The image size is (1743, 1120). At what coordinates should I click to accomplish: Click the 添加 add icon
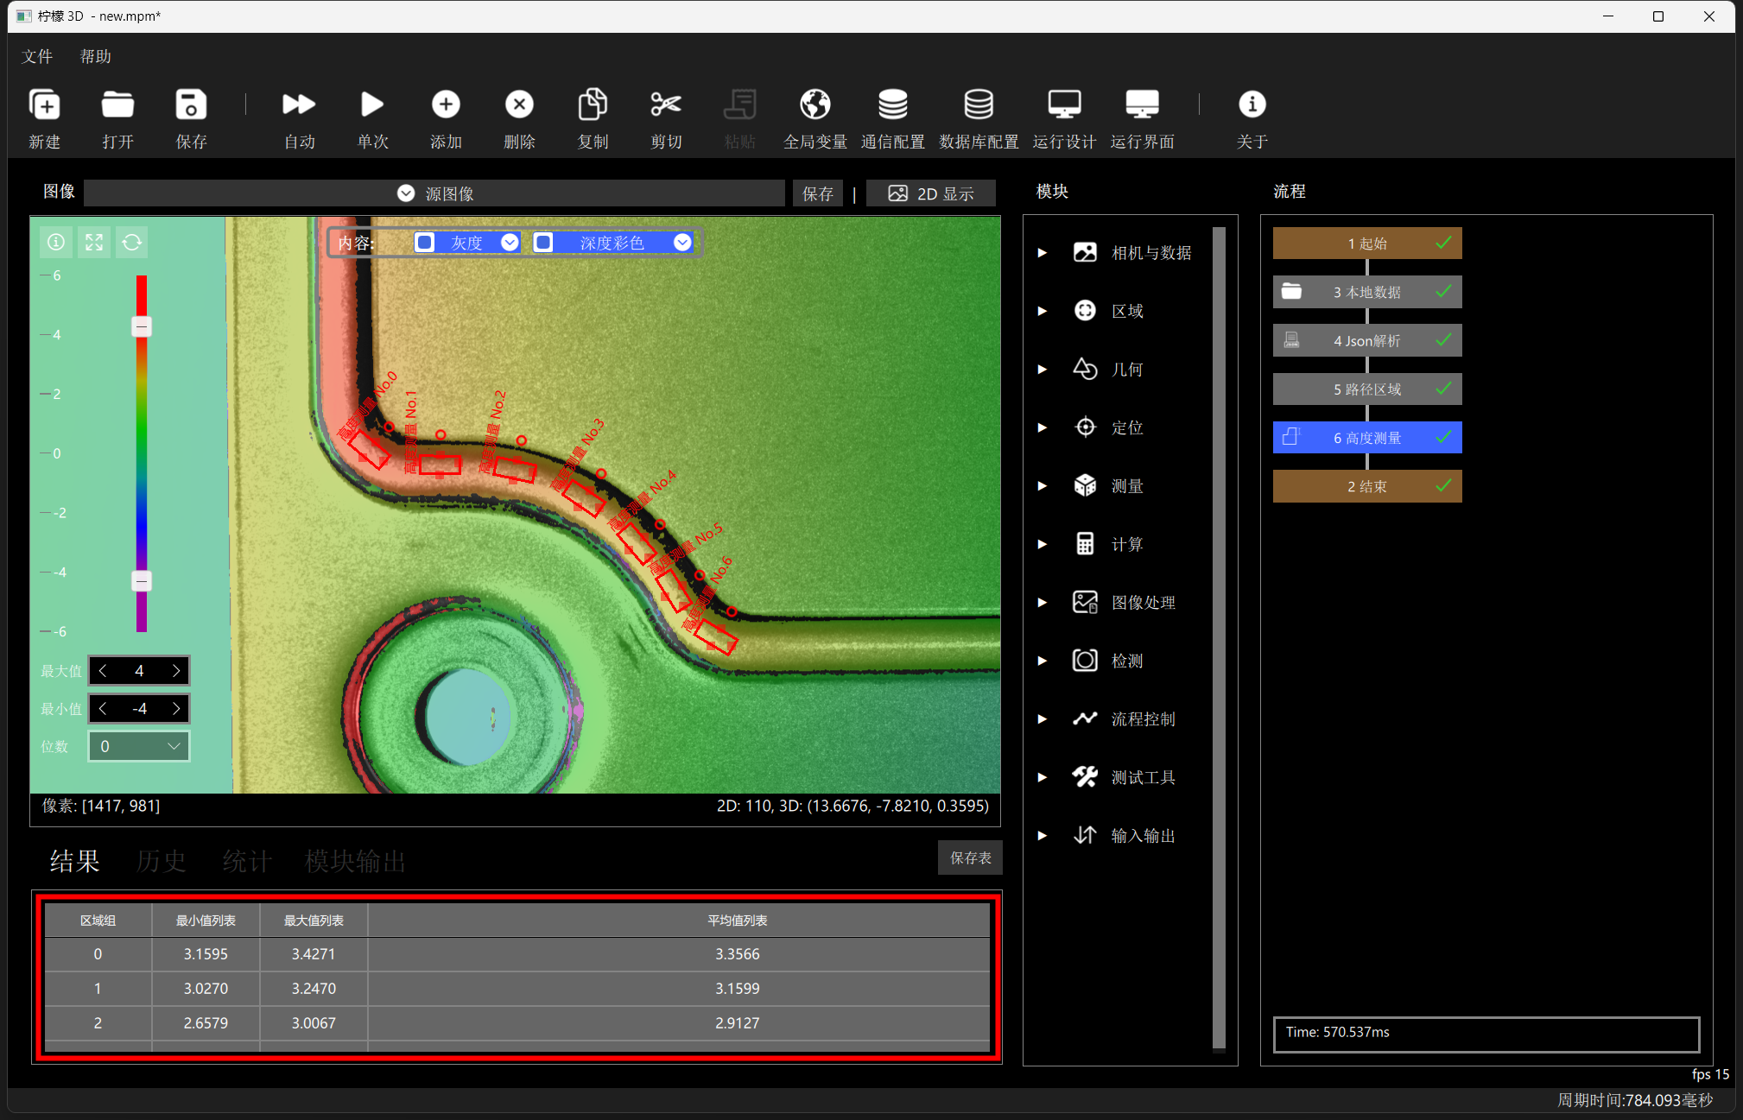[x=446, y=104]
